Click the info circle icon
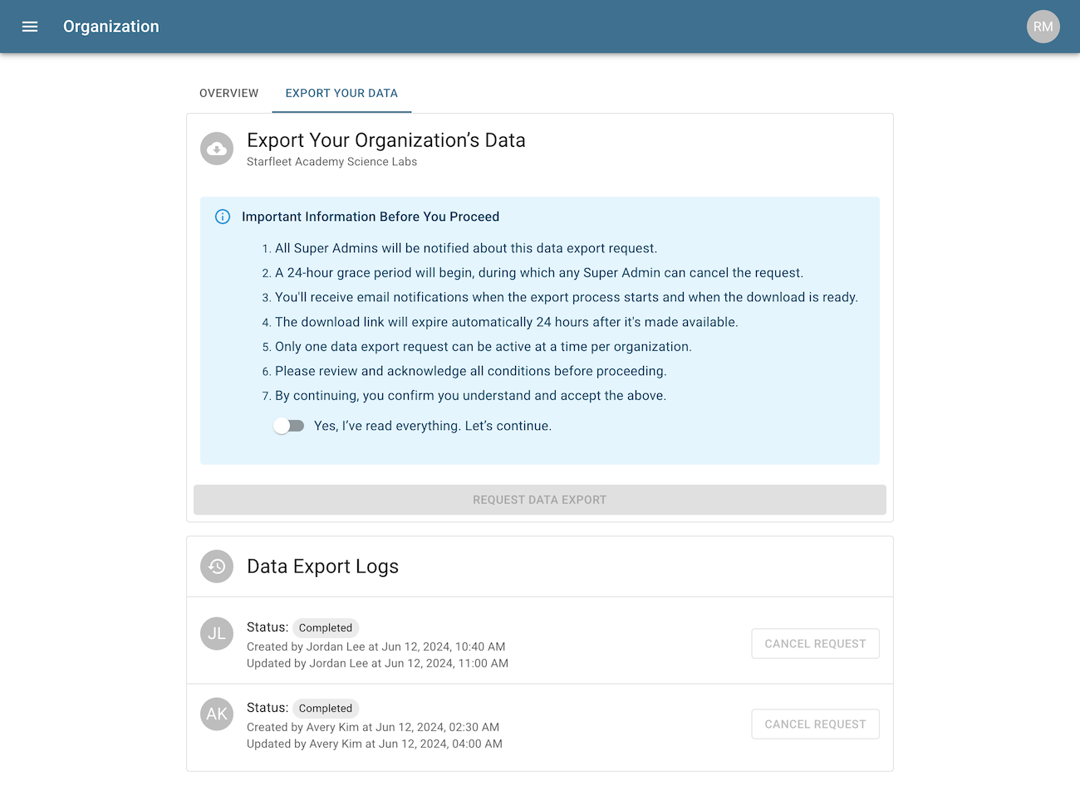 [223, 217]
